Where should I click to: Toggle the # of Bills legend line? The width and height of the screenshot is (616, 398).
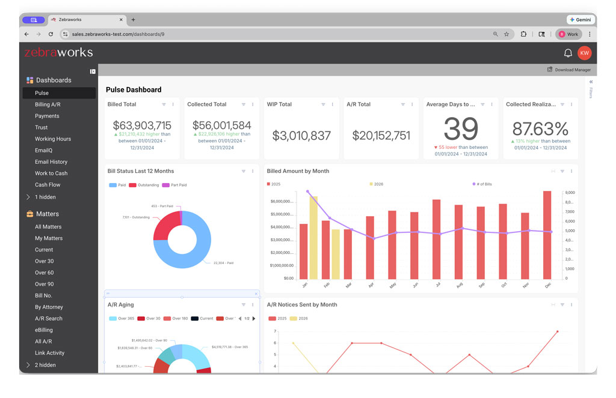[482, 184]
